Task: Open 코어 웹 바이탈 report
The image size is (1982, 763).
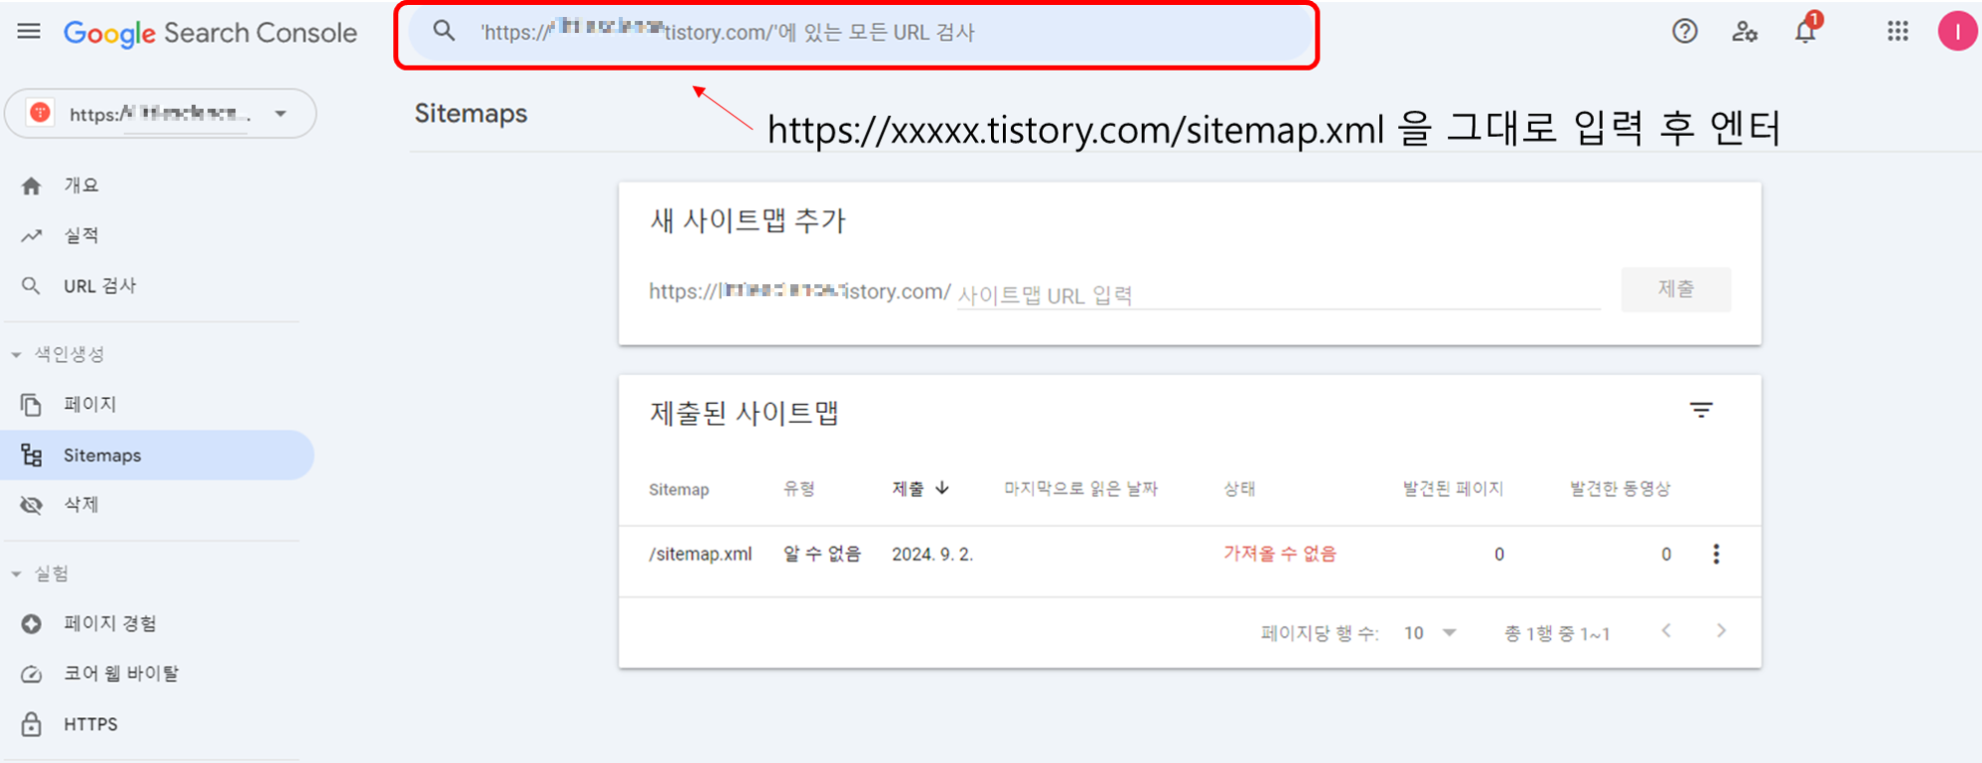Action: pyautogui.click(x=121, y=673)
